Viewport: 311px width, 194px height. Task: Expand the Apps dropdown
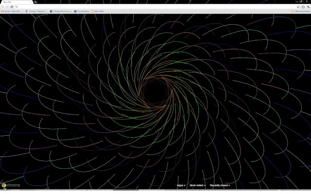[x=181, y=185]
